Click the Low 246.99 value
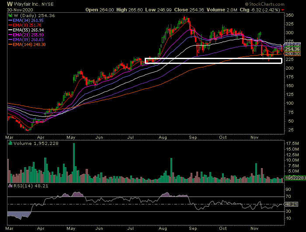 [x=158, y=10]
